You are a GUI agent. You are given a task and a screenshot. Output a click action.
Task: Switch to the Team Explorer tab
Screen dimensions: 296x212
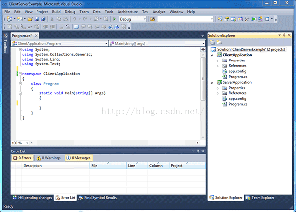260,198
